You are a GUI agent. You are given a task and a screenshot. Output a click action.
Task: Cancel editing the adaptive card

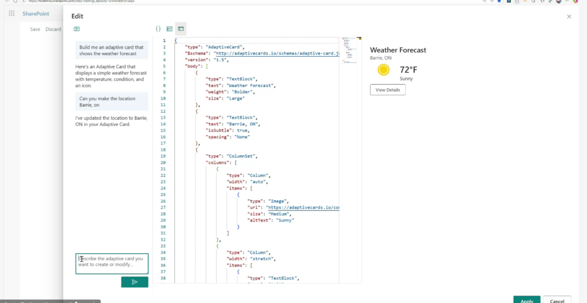557,300
